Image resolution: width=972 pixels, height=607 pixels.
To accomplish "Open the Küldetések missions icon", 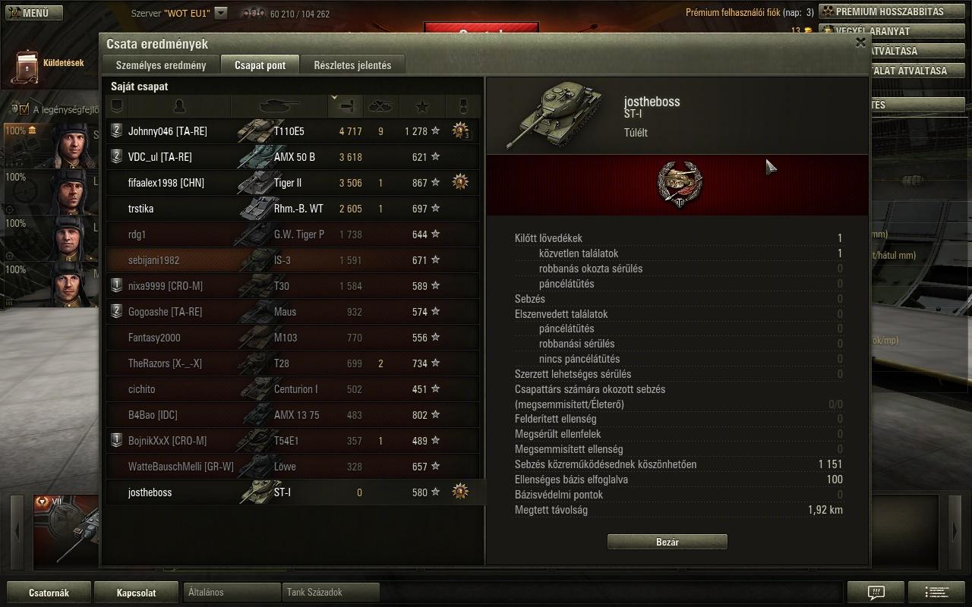I will pyautogui.click(x=27, y=67).
